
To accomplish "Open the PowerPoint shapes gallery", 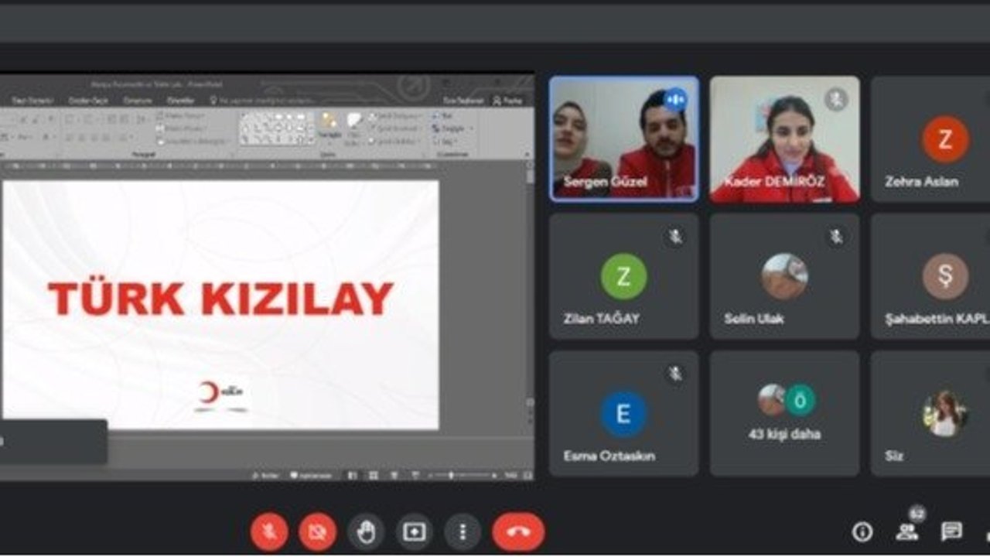I will [276, 128].
